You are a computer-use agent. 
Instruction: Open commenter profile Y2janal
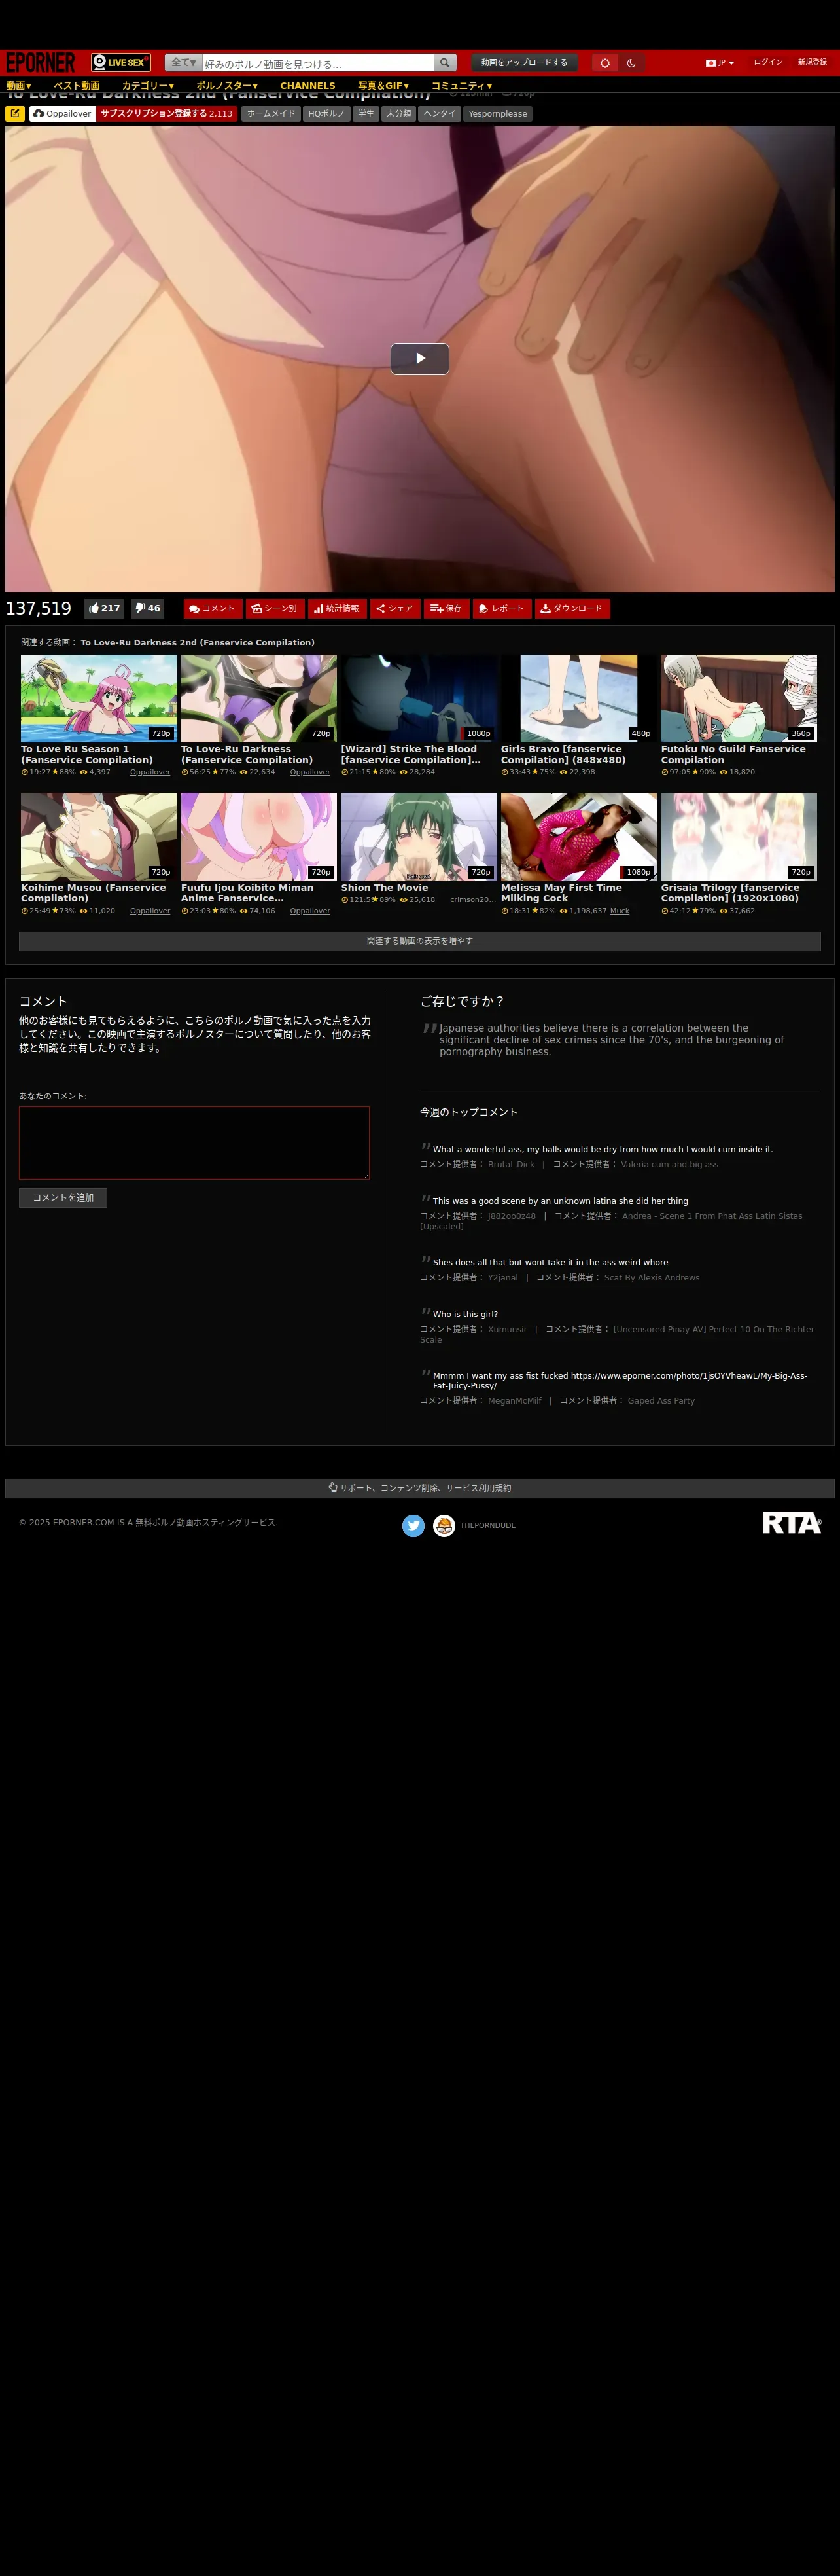click(502, 1277)
